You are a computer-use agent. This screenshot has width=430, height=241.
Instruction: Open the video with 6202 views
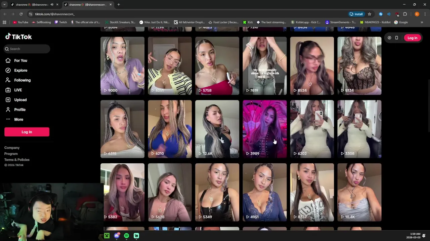[312, 129]
